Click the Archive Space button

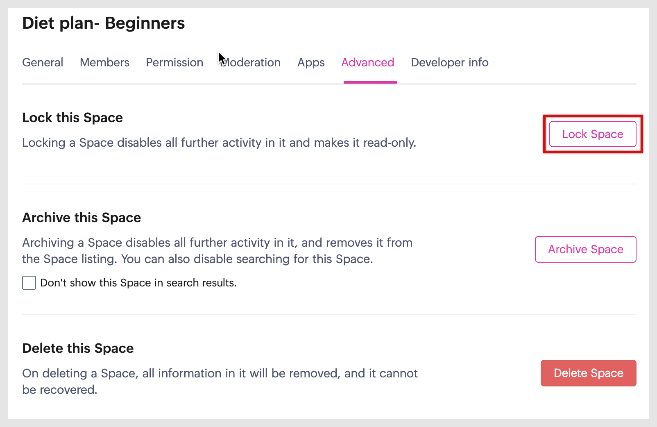pyautogui.click(x=585, y=249)
